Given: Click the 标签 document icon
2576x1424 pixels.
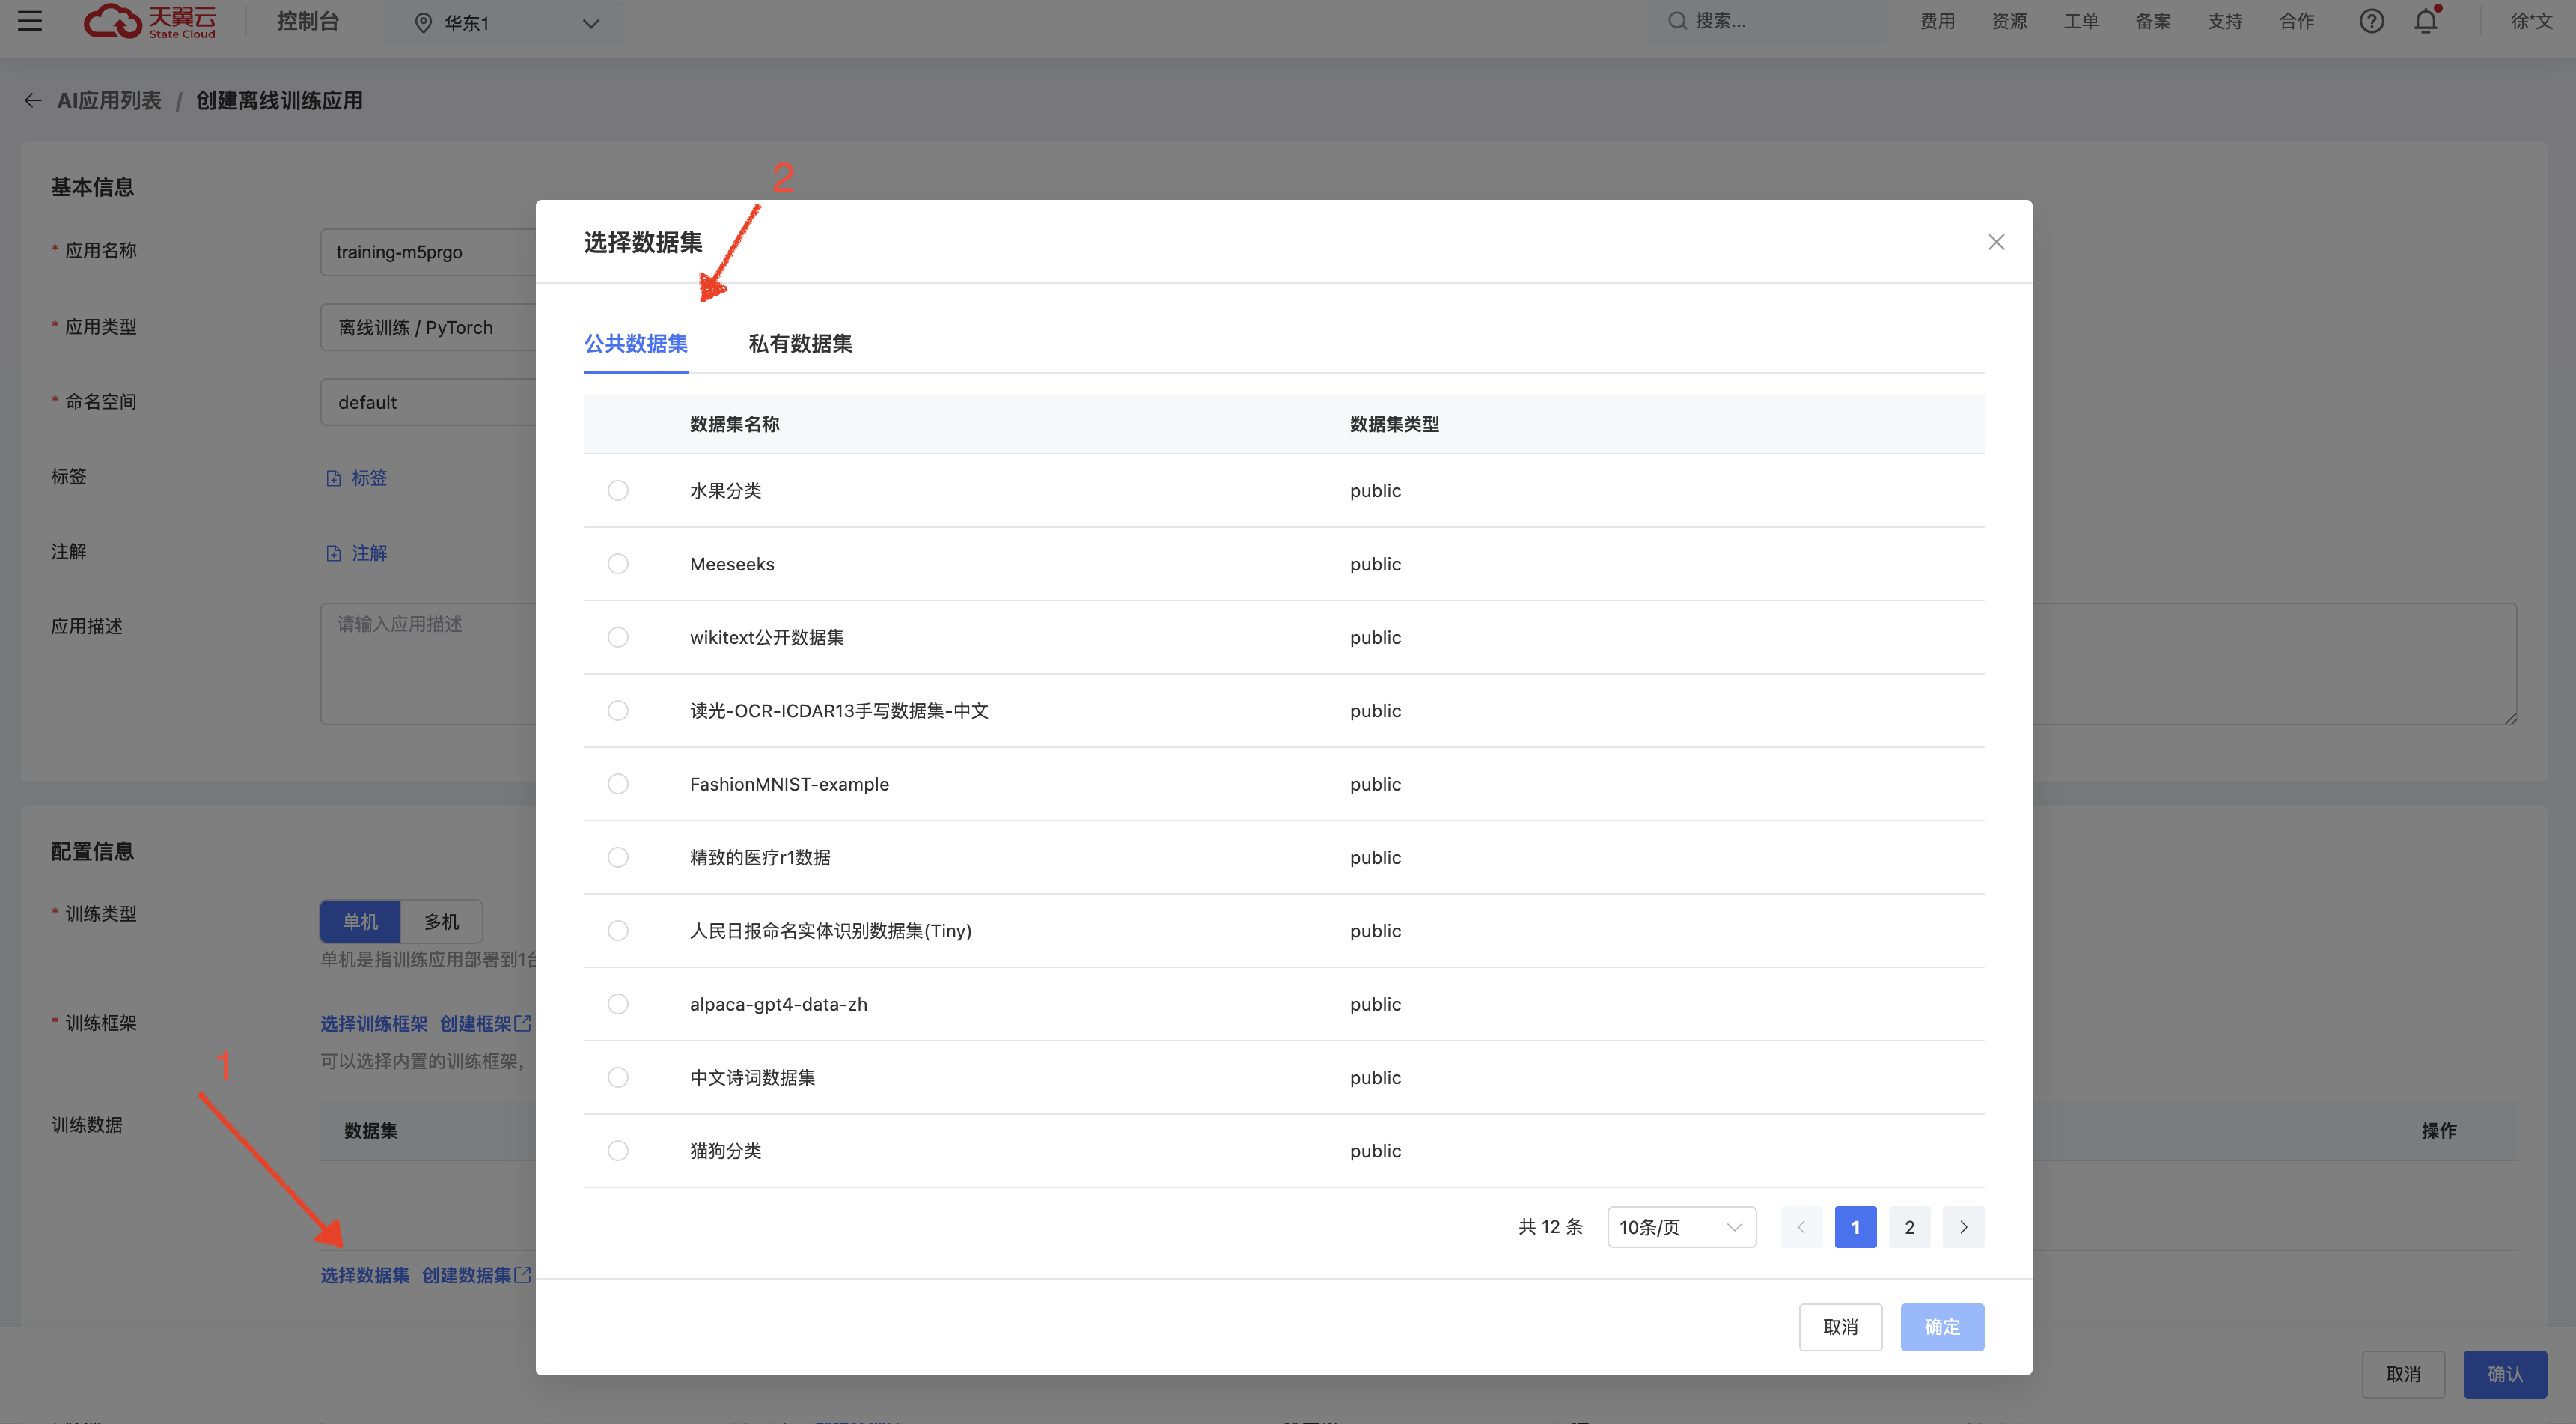Looking at the screenshot, I should pos(334,478).
